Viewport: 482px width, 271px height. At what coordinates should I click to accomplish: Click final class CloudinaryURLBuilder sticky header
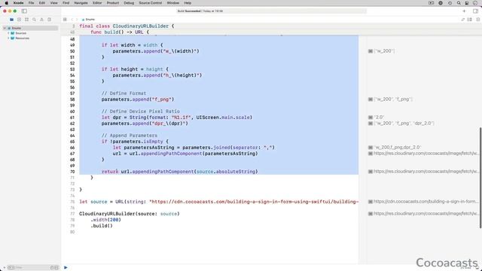coord(127,26)
